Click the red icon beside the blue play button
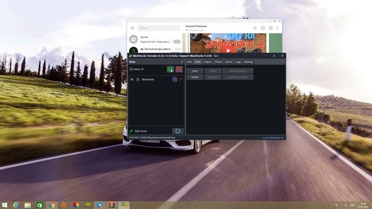 click(x=181, y=79)
